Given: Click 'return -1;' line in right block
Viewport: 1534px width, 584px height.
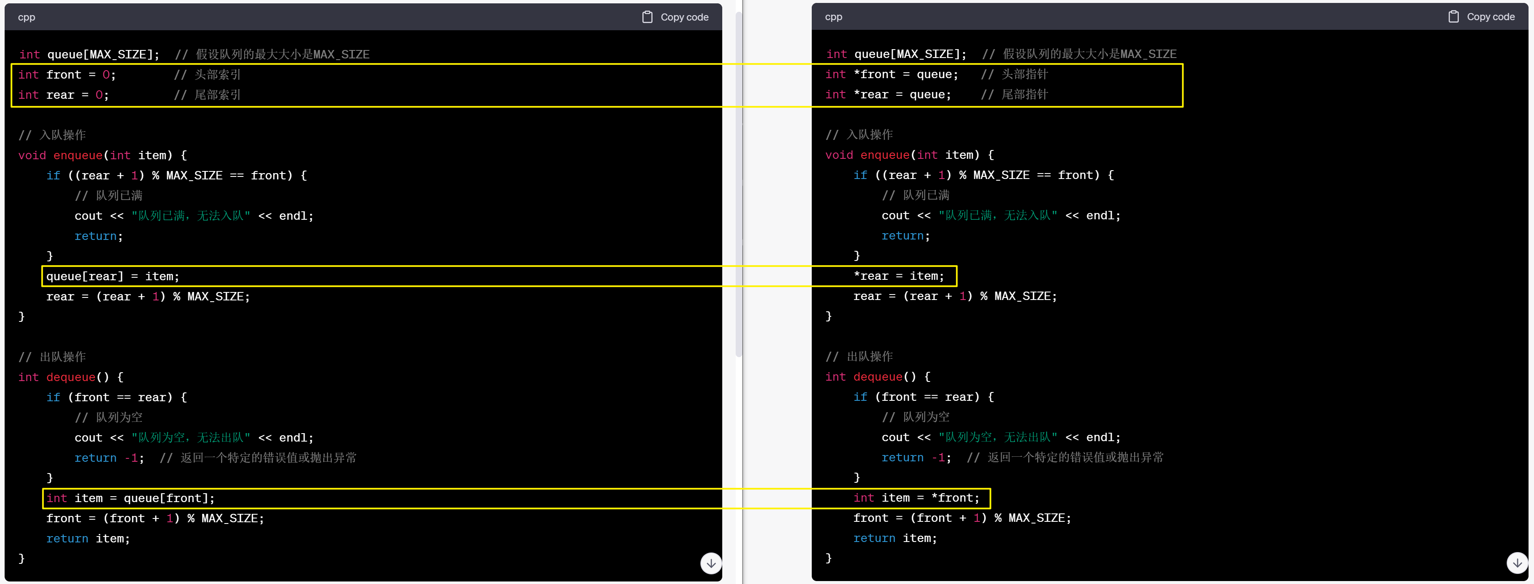Looking at the screenshot, I should click(916, 457).
